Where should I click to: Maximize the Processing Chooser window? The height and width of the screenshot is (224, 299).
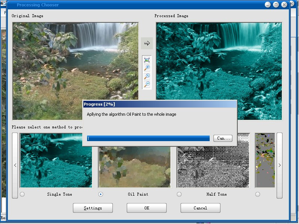click(x=276, y=5)
